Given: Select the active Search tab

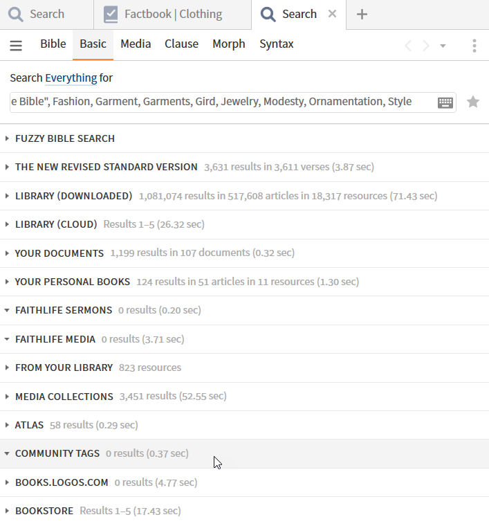Looking at the screenshot, I should (x=299, y=15).
